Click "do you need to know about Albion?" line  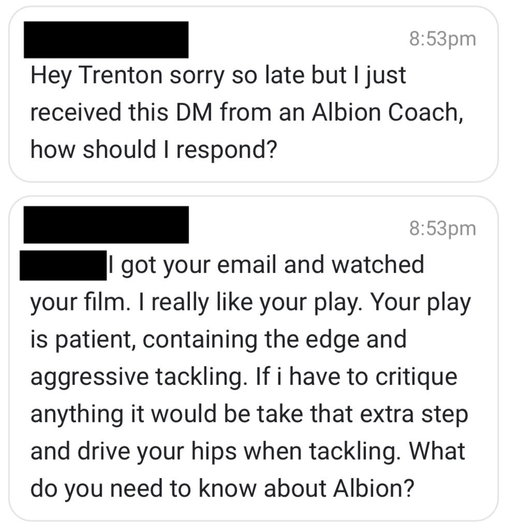[x=223, y=488]
